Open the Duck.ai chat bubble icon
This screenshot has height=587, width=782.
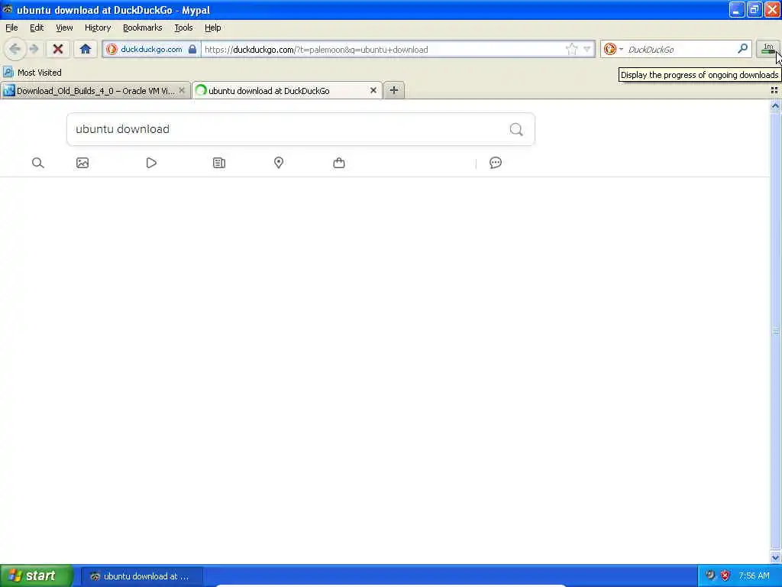click(495, 163)
